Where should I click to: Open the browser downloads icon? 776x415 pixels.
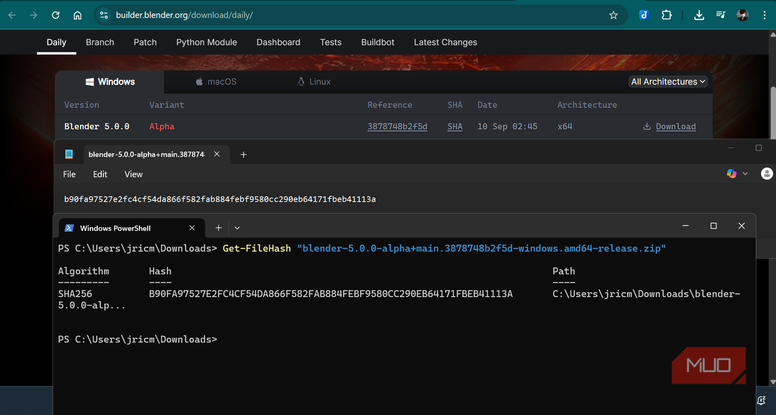click(699, 15)
